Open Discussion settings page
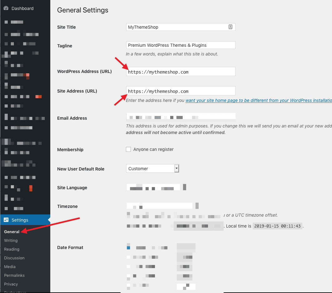This screenshot has width=332, height=293. pyautogui.click(x=14, y=258)
